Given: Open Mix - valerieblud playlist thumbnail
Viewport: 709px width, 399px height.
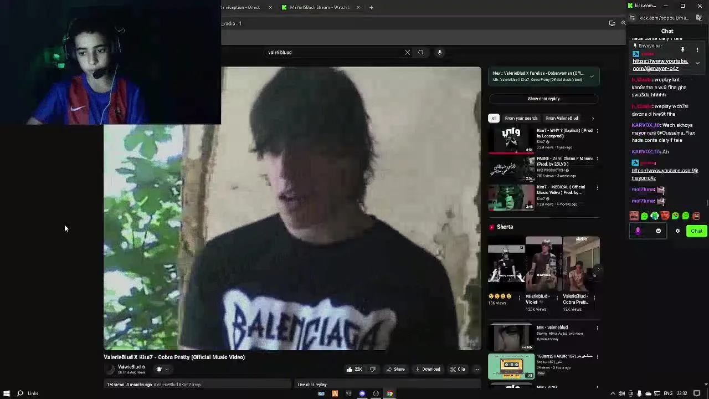Looking at the screenshot, I should (511, 337).
